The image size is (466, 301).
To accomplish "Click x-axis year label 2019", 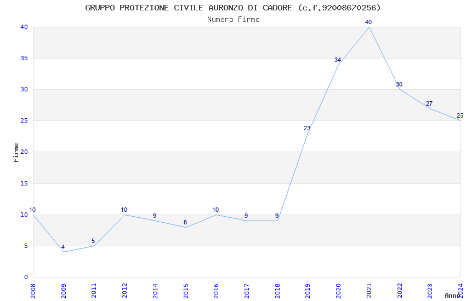I will tap(308, 291).
